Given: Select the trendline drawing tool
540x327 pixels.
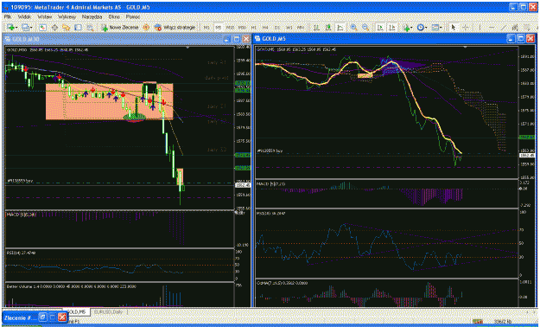Looking at the screenshot, I should pyautogui.click(x=503, y=28).
